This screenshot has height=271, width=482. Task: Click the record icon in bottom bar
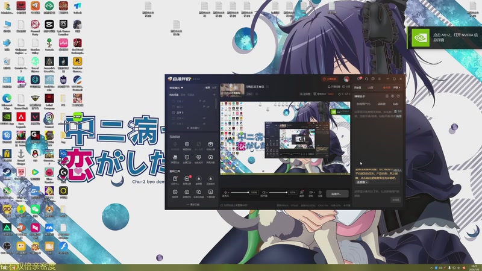[x=311, y=193]
